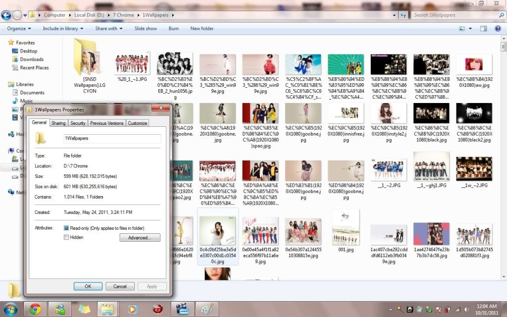This screenshot has height=317, width=507.
Task: Switch to the Sharing tab
Action: (x=58, y=123)
